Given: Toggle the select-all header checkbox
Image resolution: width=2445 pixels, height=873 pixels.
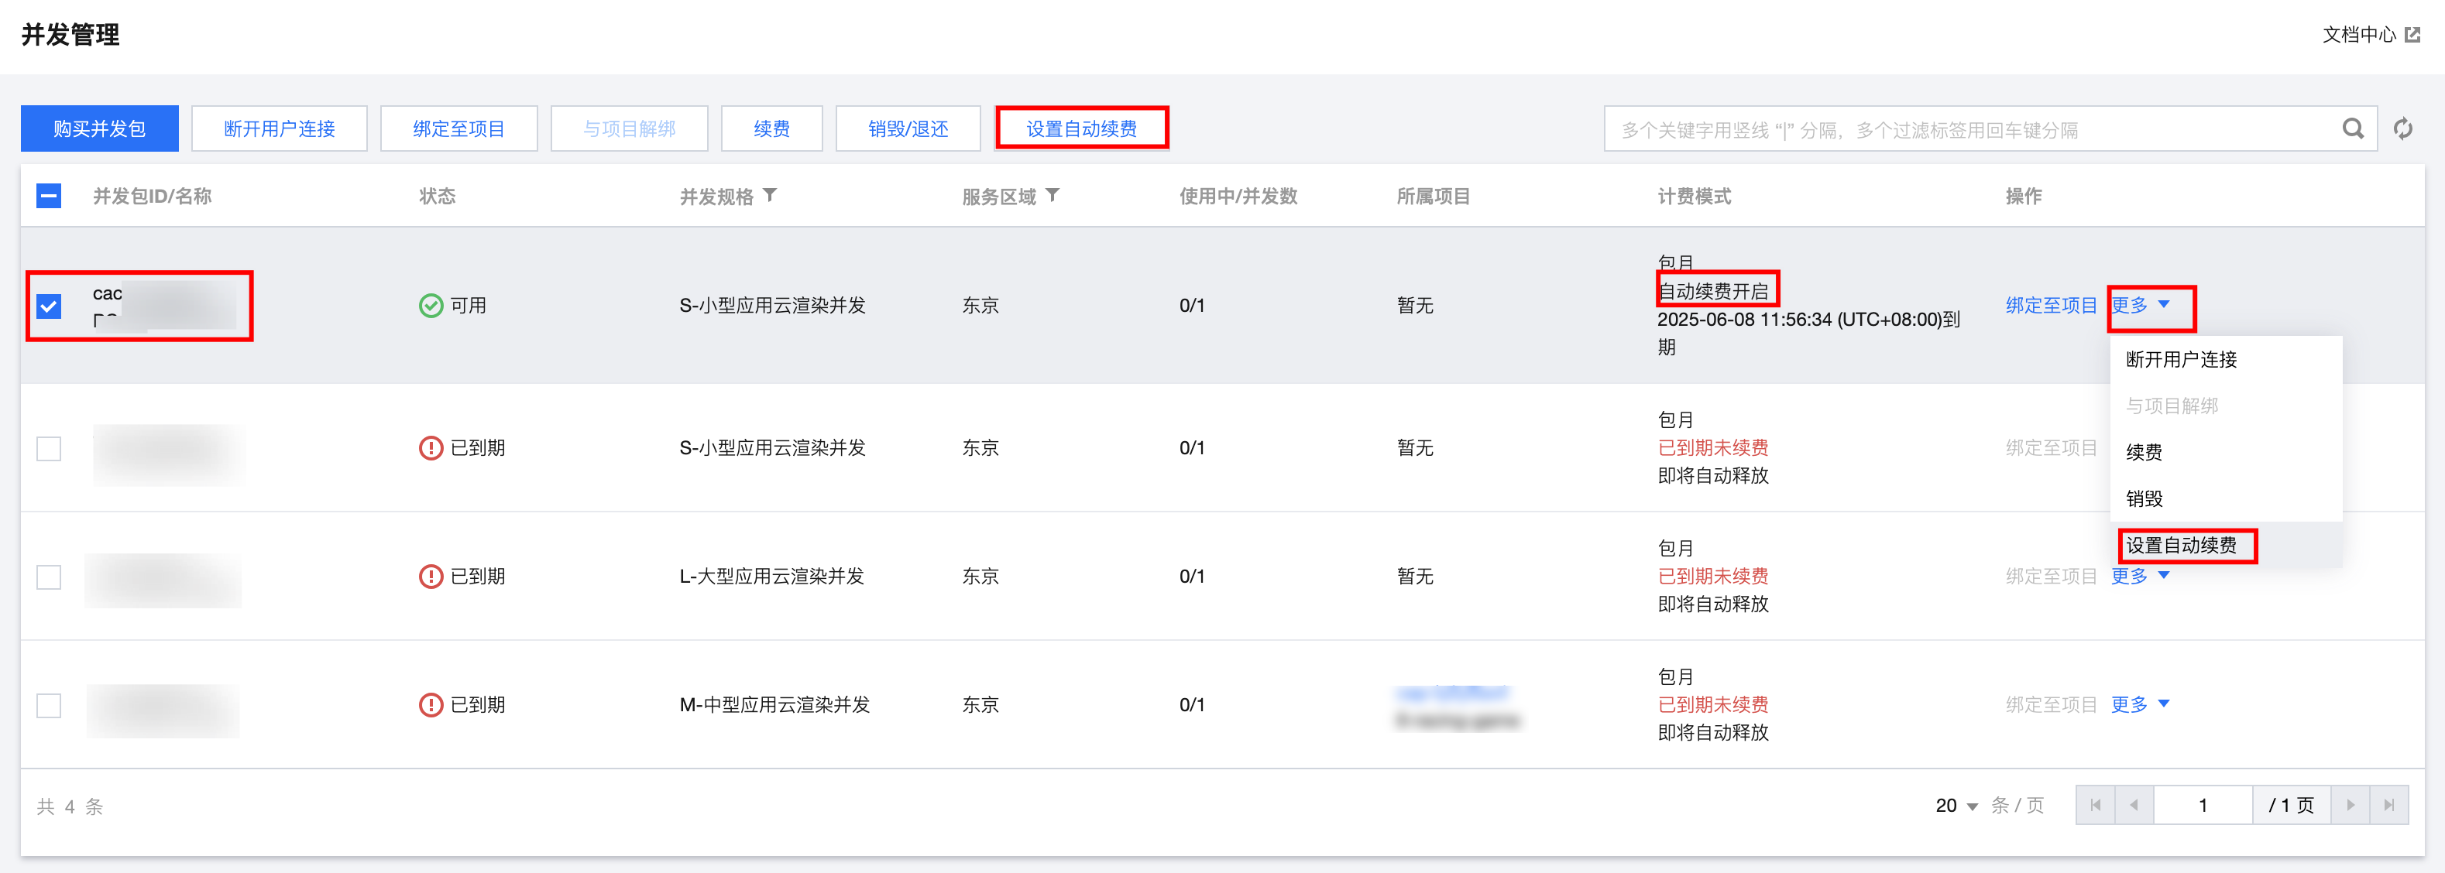Looking at the screenshot, I should click(49, 196).
